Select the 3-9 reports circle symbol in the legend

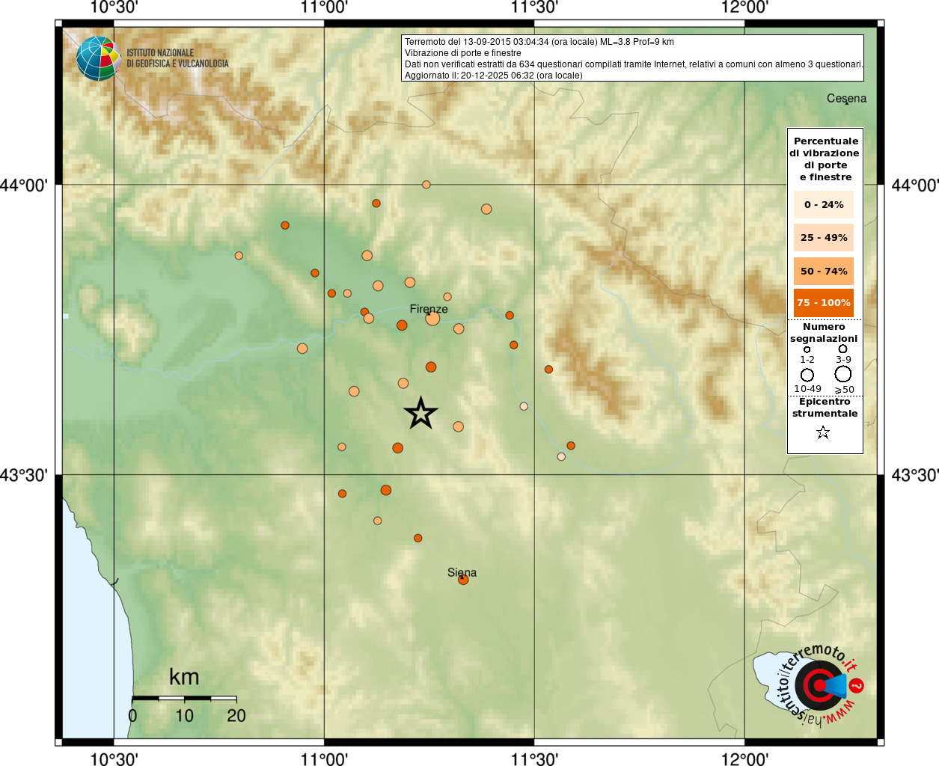click(842, 349)
